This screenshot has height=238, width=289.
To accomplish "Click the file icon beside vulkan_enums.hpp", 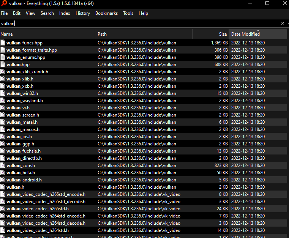I will click(3, 57).
